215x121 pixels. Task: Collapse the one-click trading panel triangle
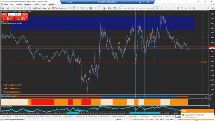(2, 12)
